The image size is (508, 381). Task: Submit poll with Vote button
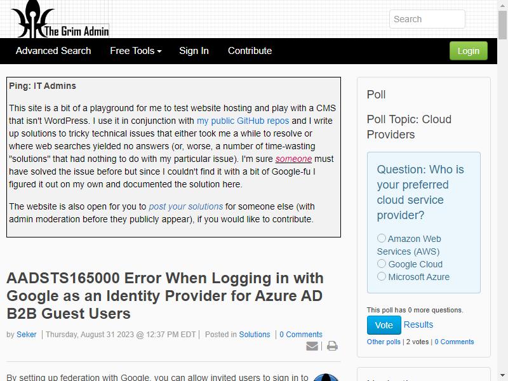[x=384, y=325]
